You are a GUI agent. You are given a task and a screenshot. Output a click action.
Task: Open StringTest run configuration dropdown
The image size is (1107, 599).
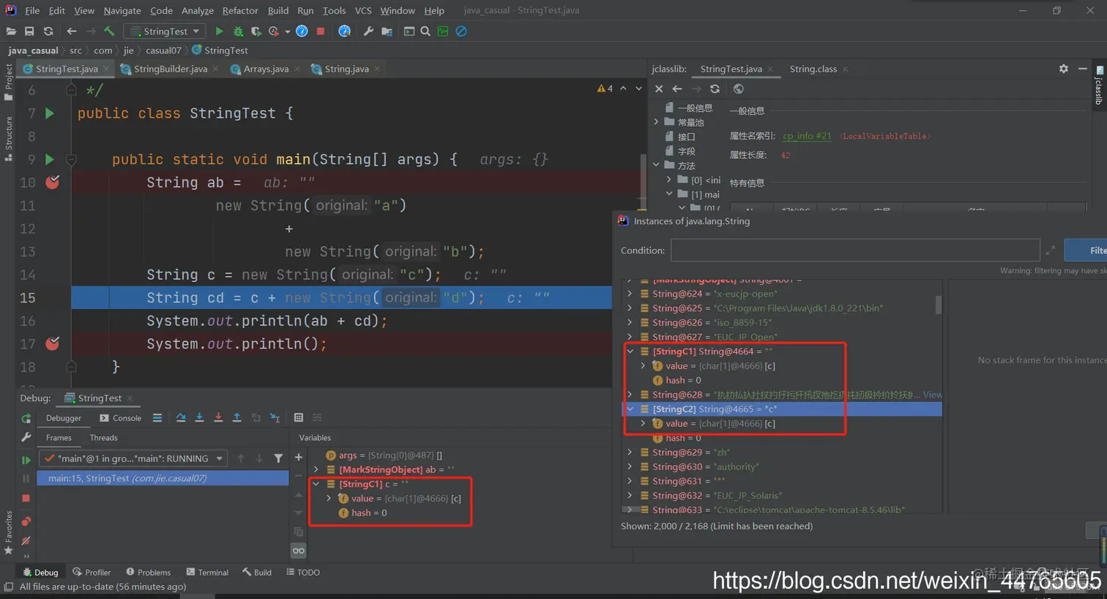point(165,31)
